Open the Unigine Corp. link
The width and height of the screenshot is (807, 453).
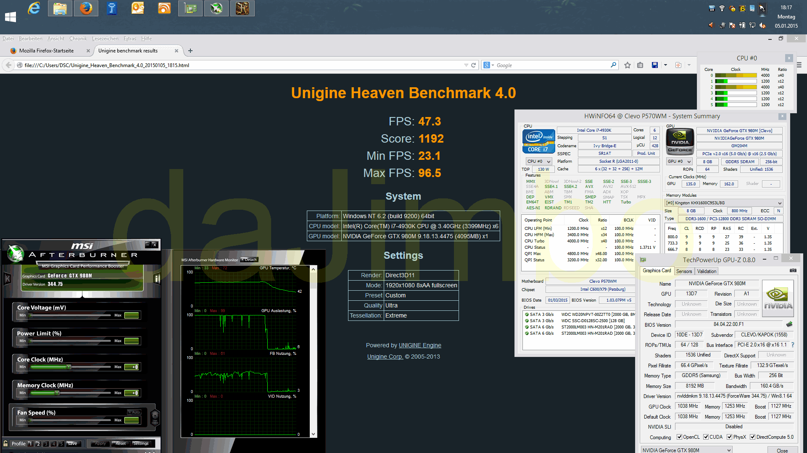point(385,357)
